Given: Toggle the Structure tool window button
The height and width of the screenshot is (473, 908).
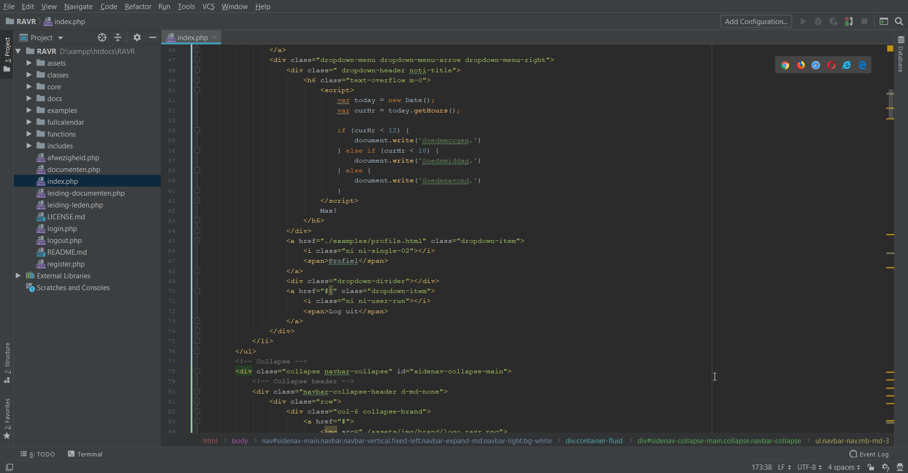Looking at the screenshot, I should (x=7, y=362).
